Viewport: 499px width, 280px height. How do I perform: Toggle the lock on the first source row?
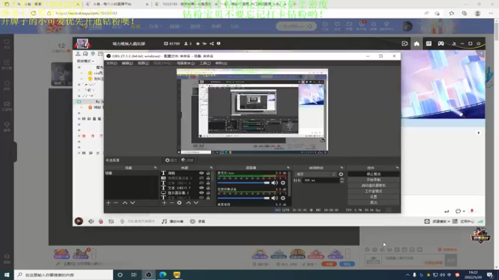click(208, 173)
